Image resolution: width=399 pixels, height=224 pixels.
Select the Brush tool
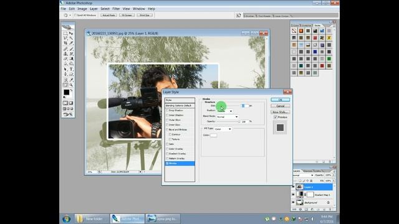[71, 49]
